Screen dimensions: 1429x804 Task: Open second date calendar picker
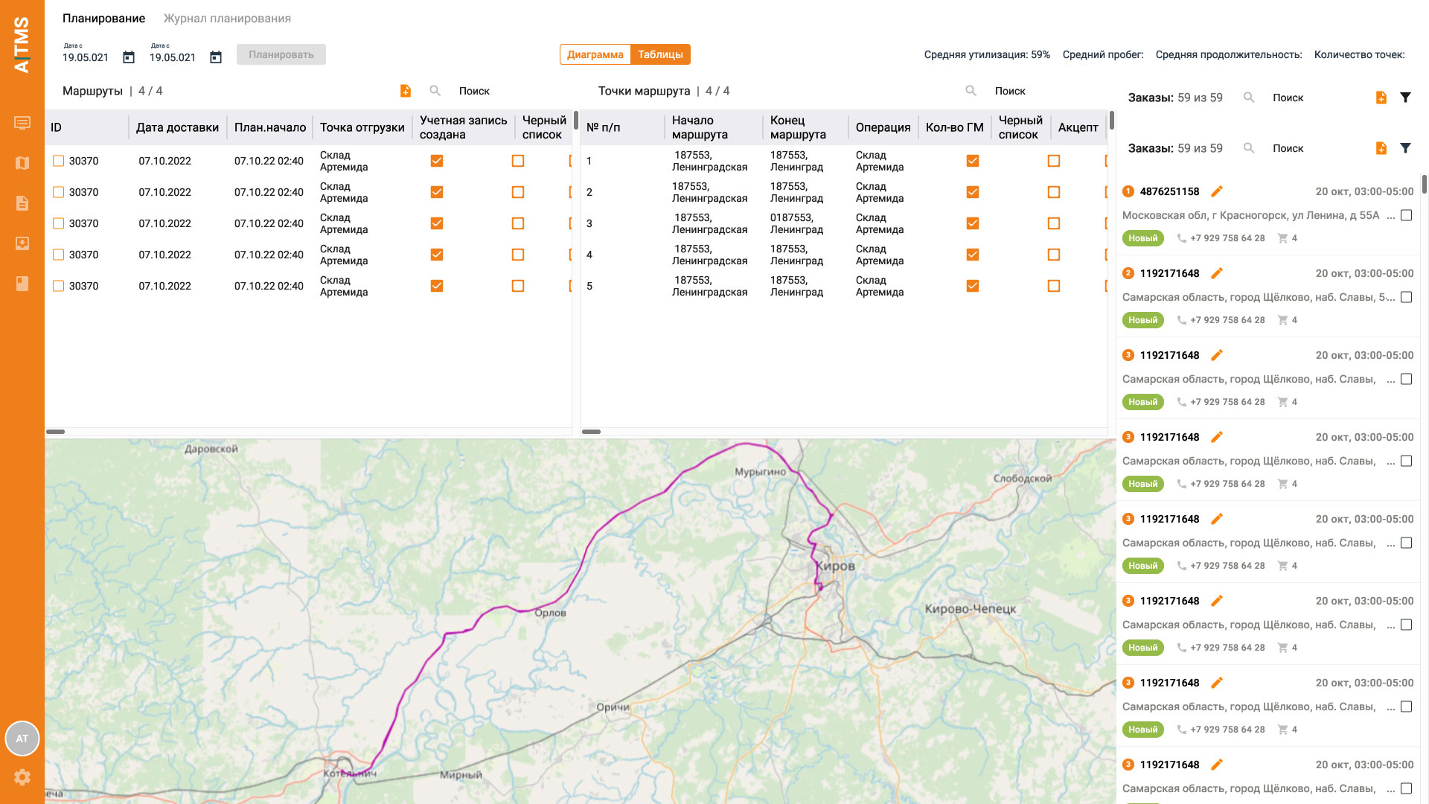(216, 57)
